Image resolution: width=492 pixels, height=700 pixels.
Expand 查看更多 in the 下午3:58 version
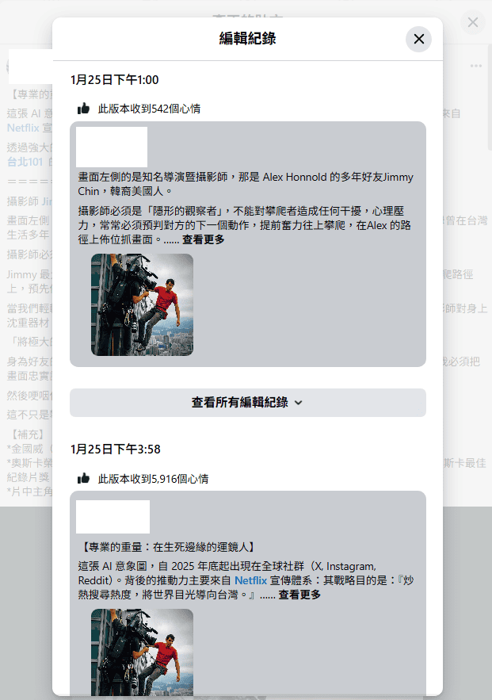(x=299, y=595)
